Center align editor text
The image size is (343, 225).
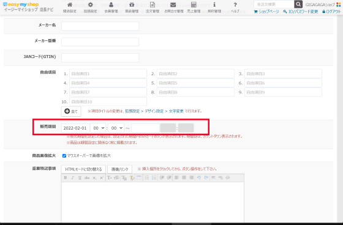point(184,178)
